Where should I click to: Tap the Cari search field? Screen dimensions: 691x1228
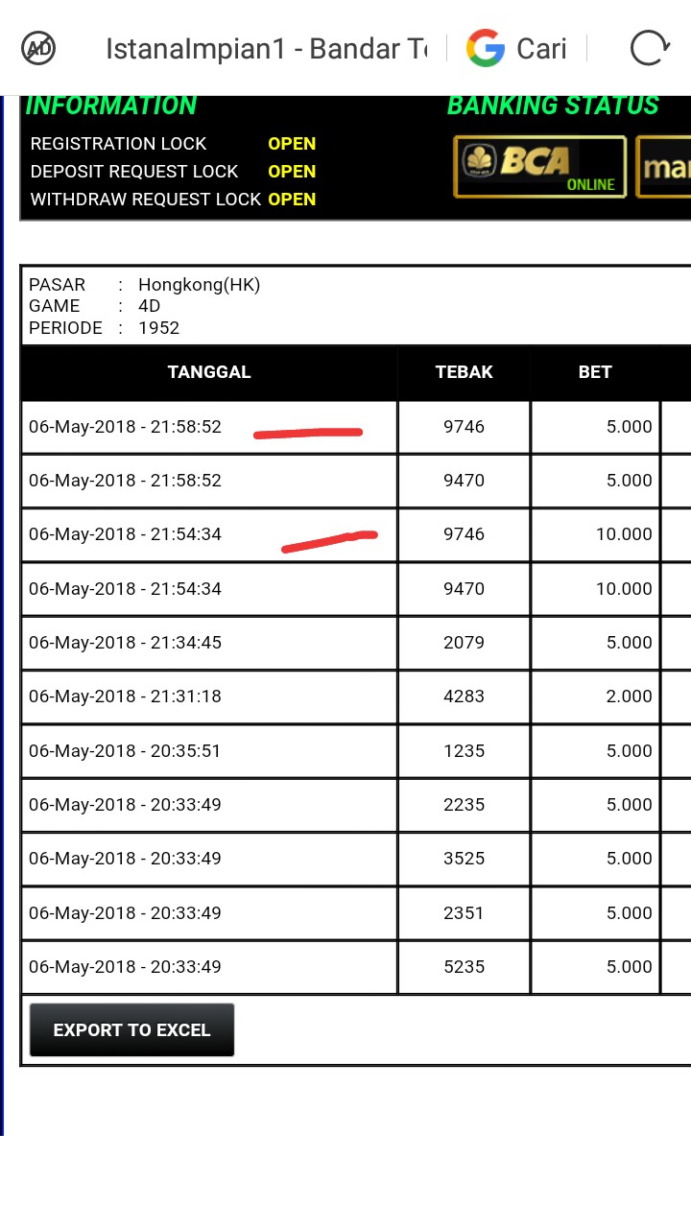pyautogui.click(x=541, y=48)
